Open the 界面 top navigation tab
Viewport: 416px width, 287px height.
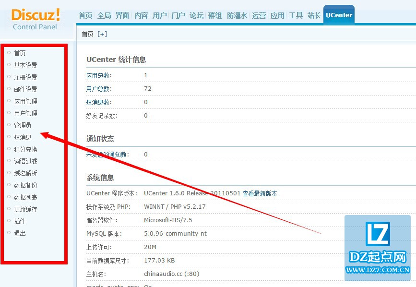(122, 16)
